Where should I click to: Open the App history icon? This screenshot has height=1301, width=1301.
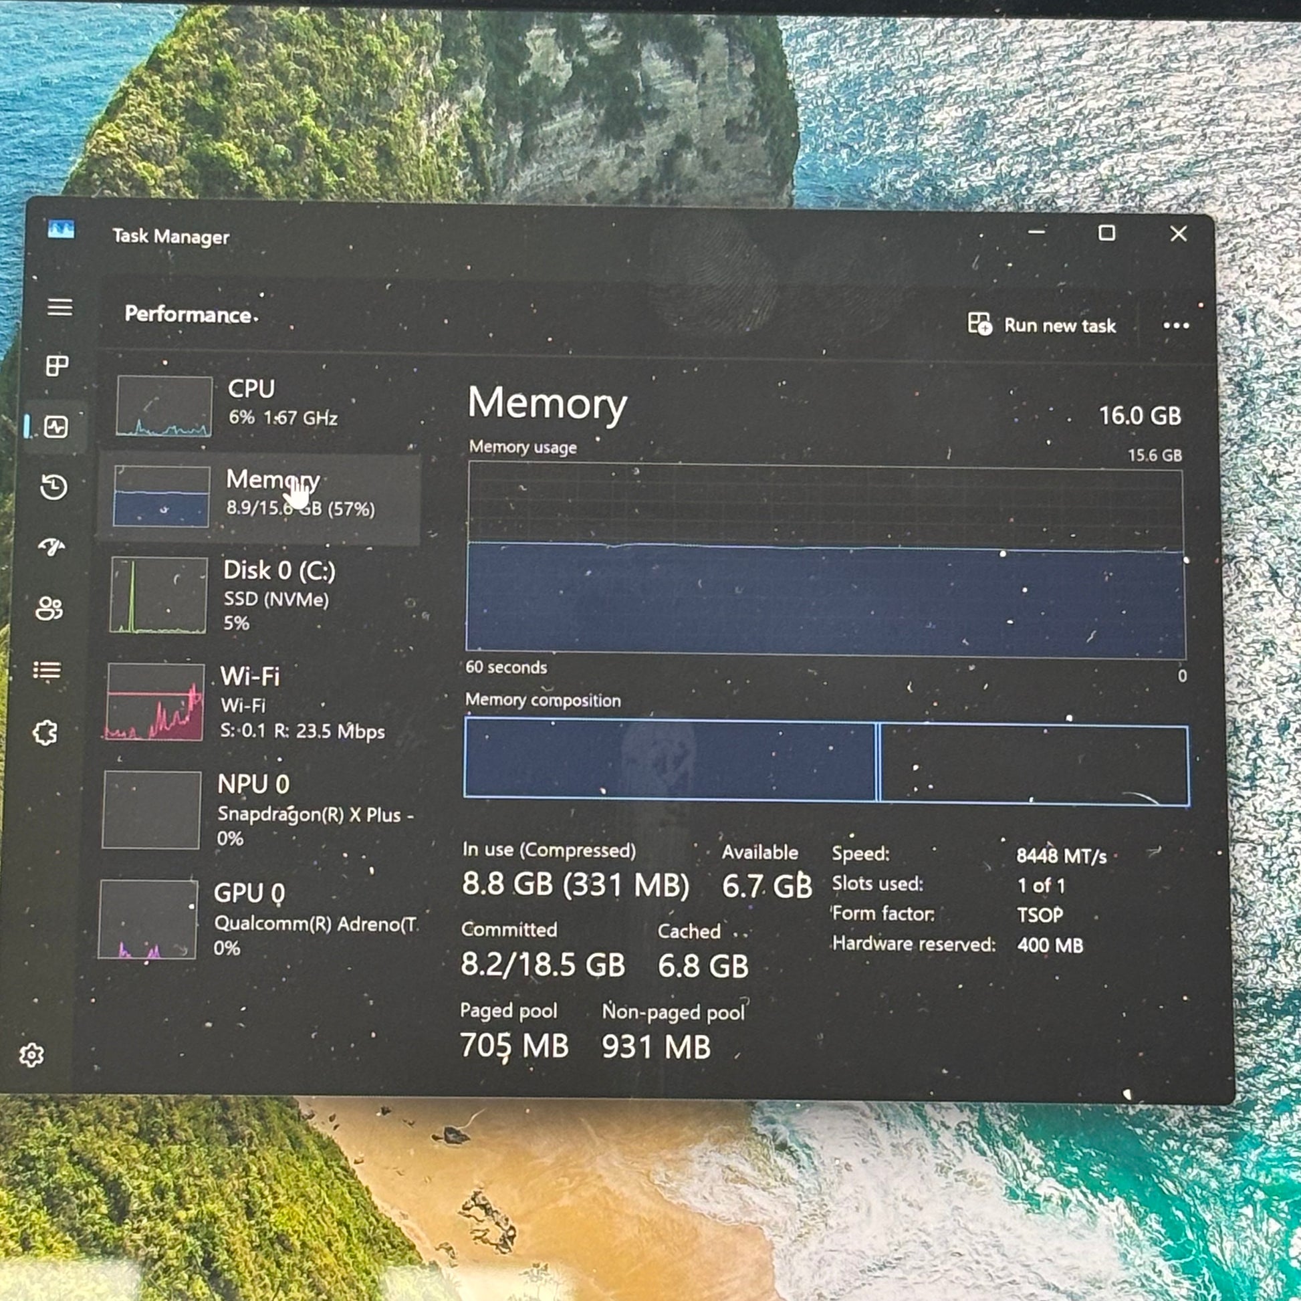click(x=54, y=486)
